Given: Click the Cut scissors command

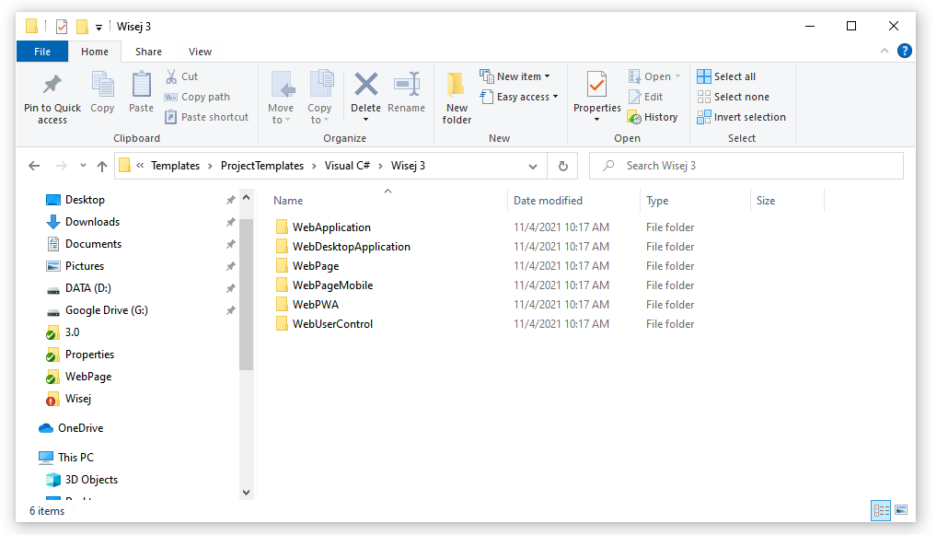Looking at the screenshot, I should 181,76.
